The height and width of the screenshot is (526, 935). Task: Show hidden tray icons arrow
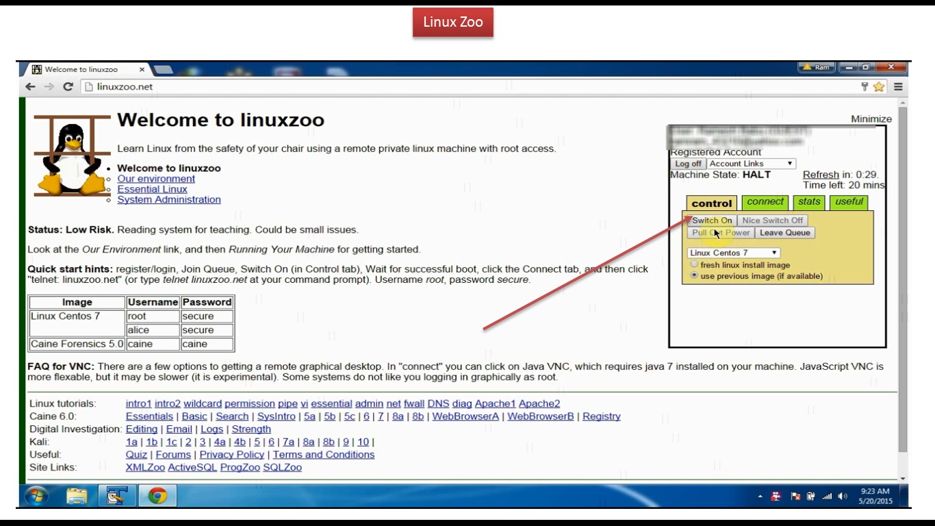pos(760,496)
